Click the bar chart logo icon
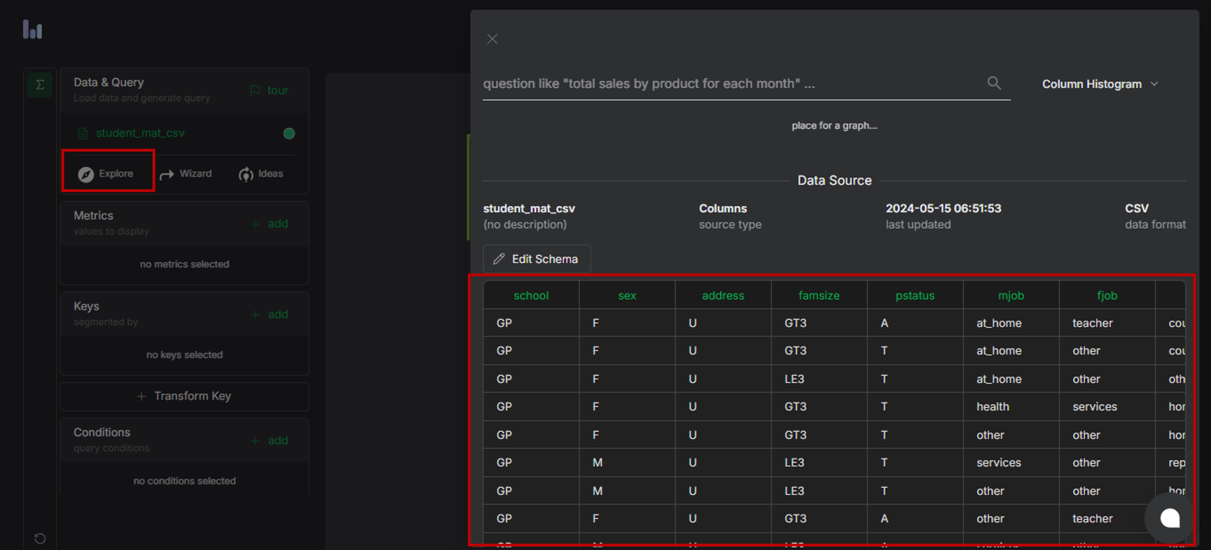 point(32,30)
